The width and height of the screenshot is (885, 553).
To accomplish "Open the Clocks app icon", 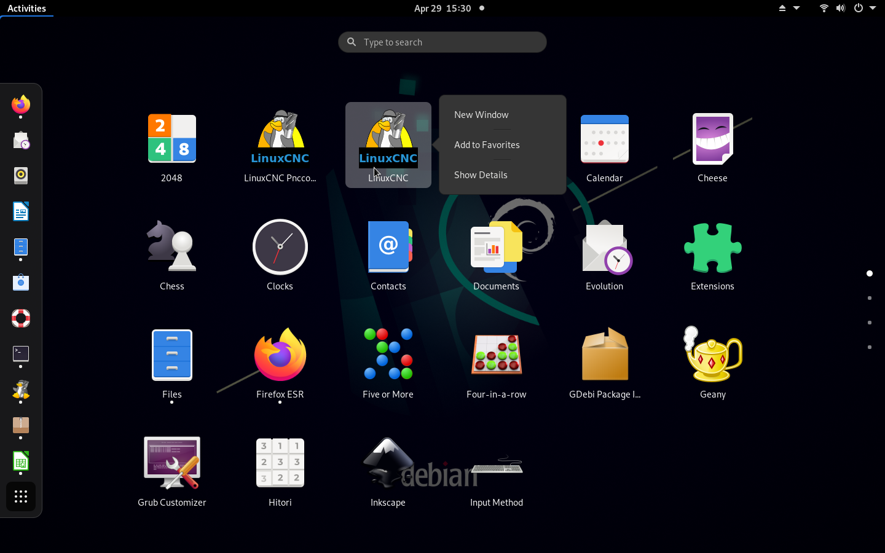I will click(280, 247).
